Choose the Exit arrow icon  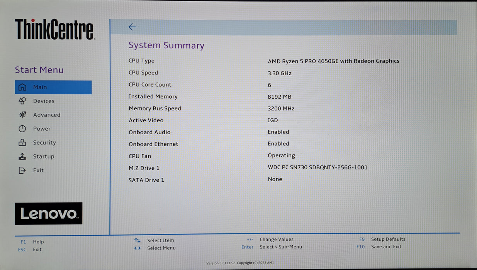[22, 170]
